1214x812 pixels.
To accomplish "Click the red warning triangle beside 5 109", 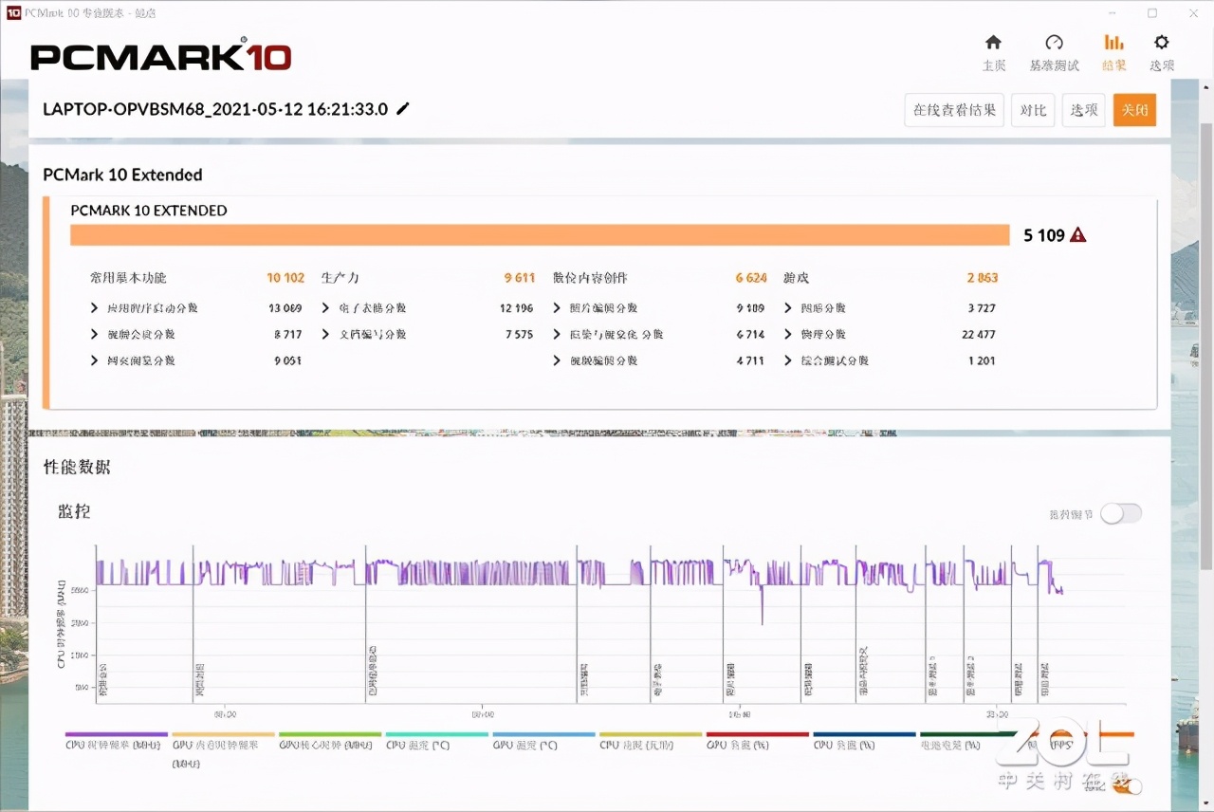I will pyautogui.click(x=1078, y=235).
